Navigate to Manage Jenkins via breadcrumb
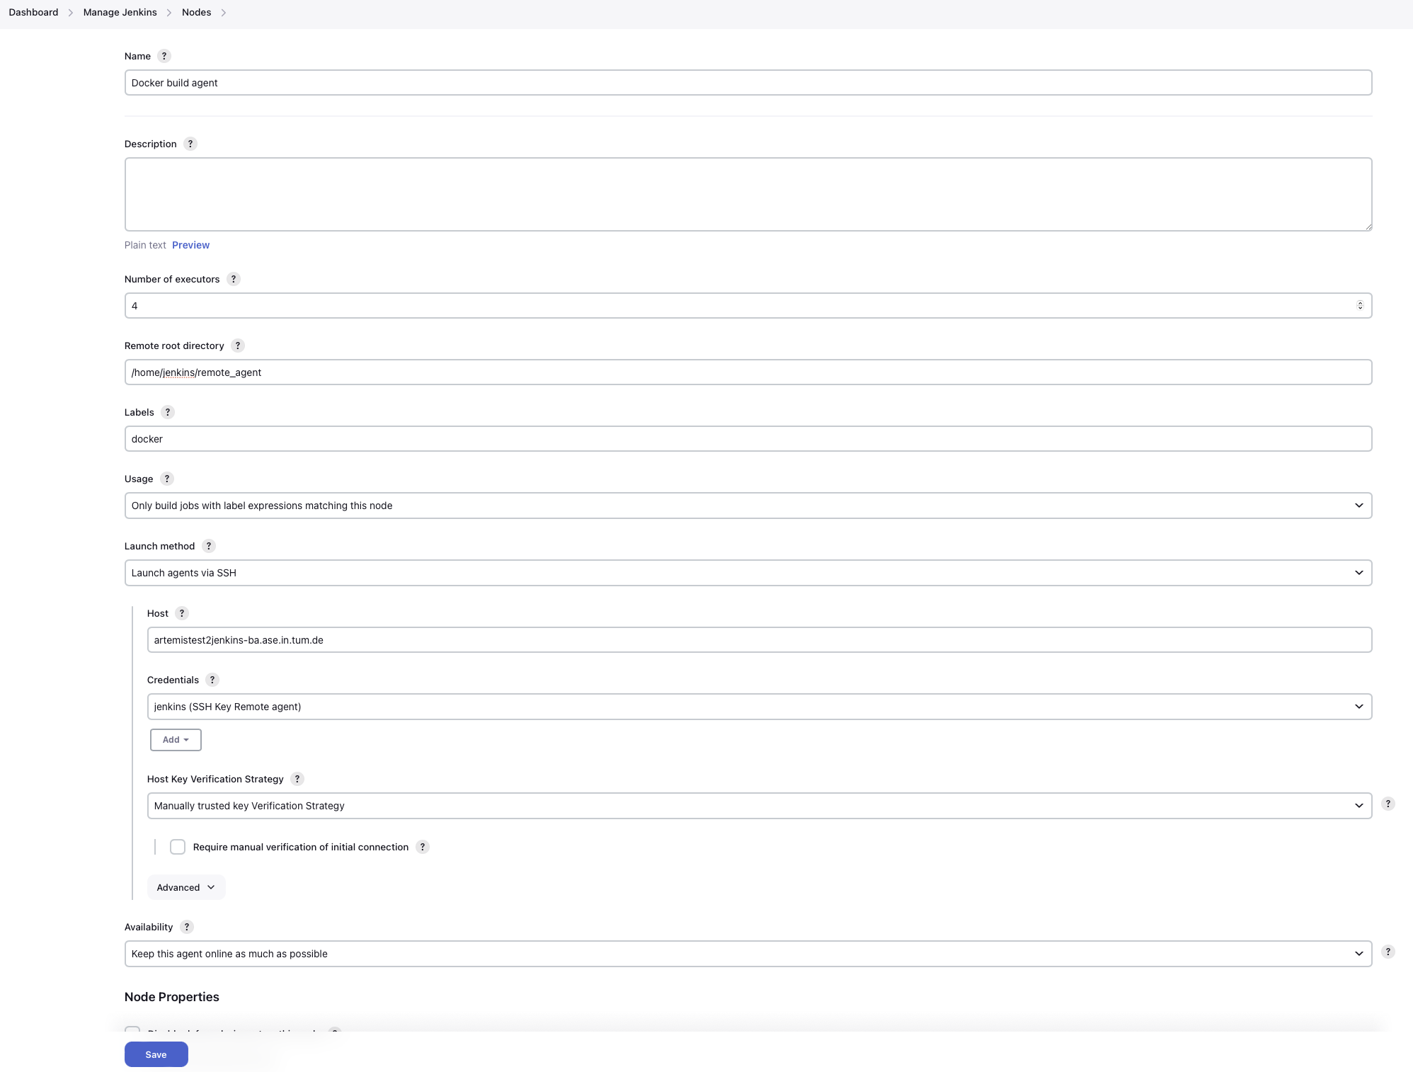The height and width of the screenshot is (1072, 1413). [119, 12]
